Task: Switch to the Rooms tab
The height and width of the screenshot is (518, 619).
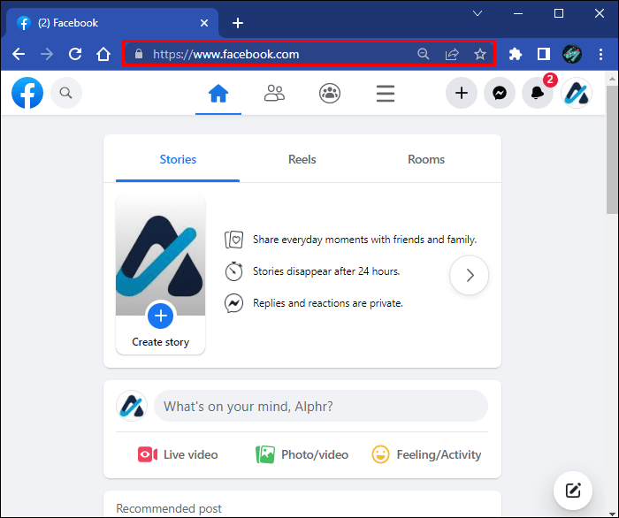Action: (x=426, y=159)
